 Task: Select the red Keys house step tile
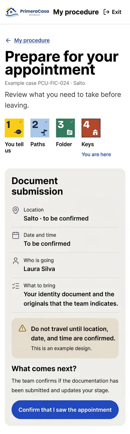pos(91,128)
